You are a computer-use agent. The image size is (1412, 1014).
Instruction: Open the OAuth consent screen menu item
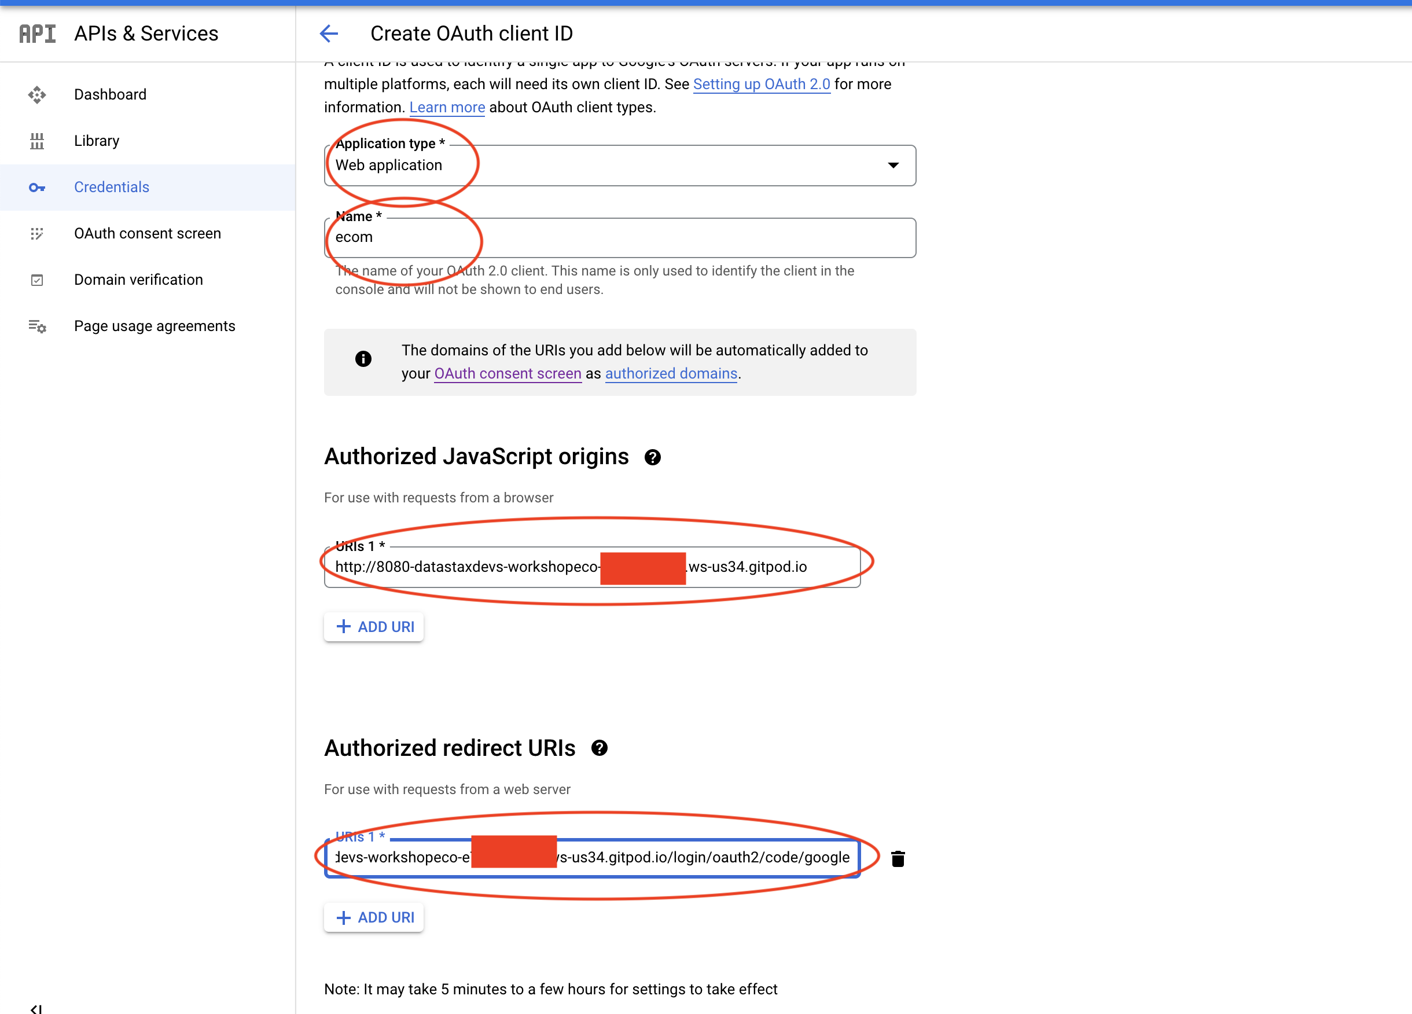point(147,234)
